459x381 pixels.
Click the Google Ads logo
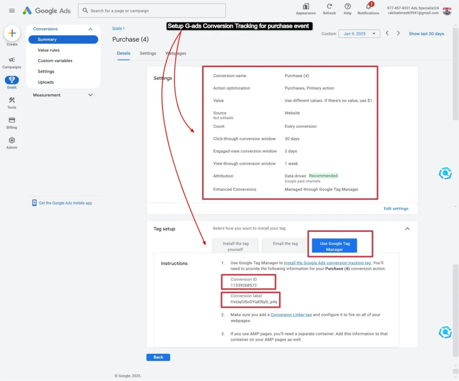pos(47,11)
